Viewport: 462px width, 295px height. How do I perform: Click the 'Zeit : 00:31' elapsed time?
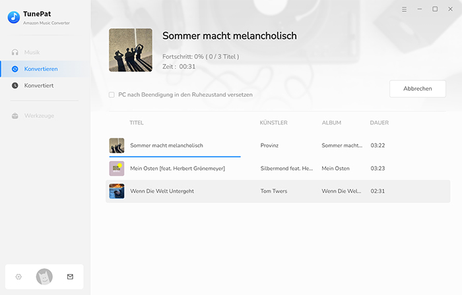(179, 67)
